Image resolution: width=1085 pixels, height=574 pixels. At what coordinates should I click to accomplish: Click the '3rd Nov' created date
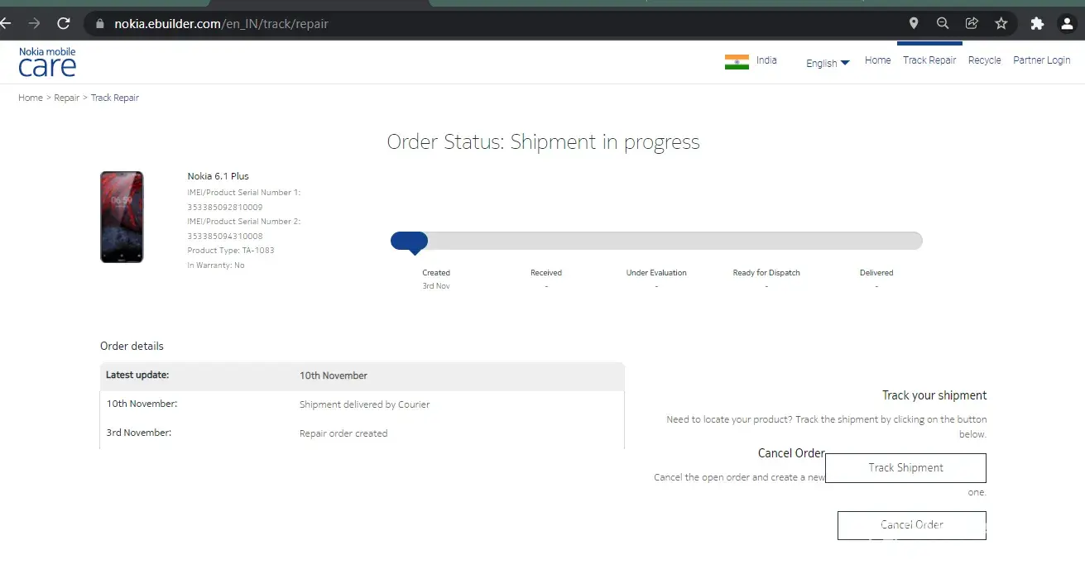tap(436, 286)
